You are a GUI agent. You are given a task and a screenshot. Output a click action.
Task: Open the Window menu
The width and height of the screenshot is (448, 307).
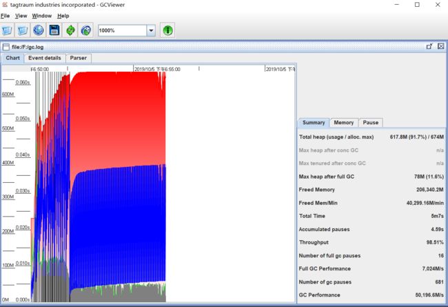42,16
